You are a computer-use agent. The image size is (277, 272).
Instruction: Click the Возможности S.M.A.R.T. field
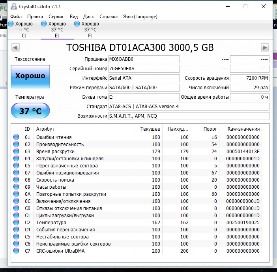coord(189,116)
